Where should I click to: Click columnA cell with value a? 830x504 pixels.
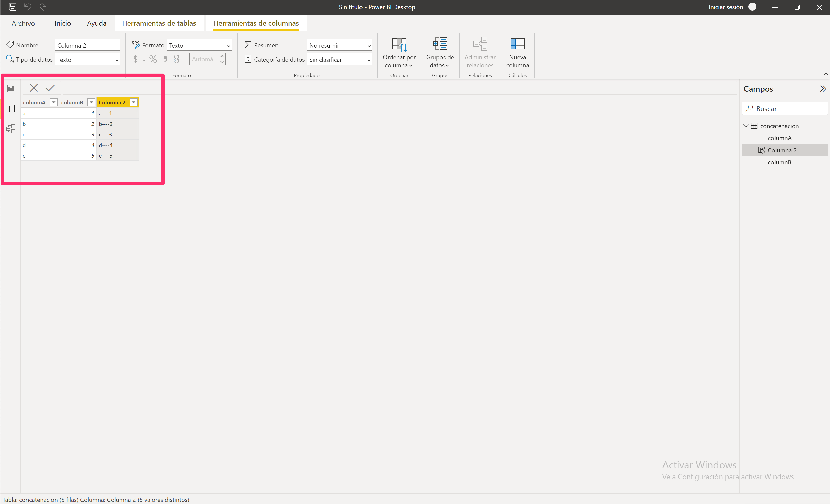[x=40, y=114]
